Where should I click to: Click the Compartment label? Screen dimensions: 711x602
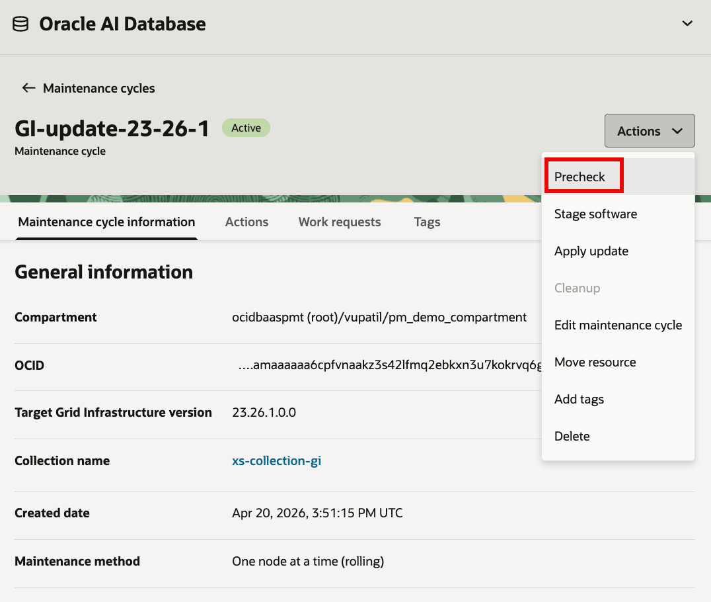pos(56,318)
